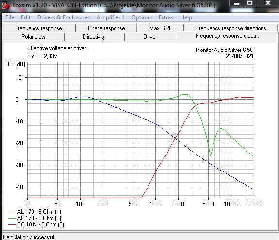The image size is (279, 240).
Task: Click the date '21/08/2021' on the chart
Action: pos(240,56)
